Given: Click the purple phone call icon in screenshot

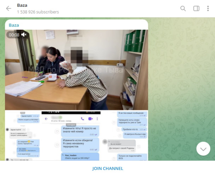Looking at the screenshot, I should [82, 119].
